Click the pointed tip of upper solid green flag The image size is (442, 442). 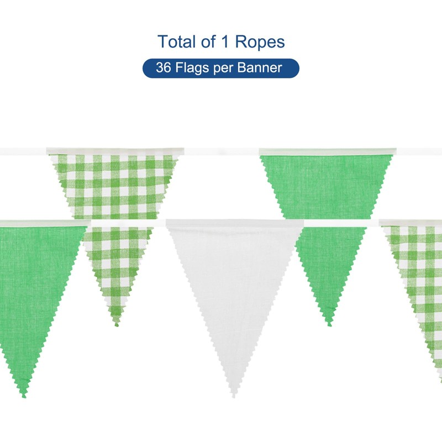click(329, 323)
